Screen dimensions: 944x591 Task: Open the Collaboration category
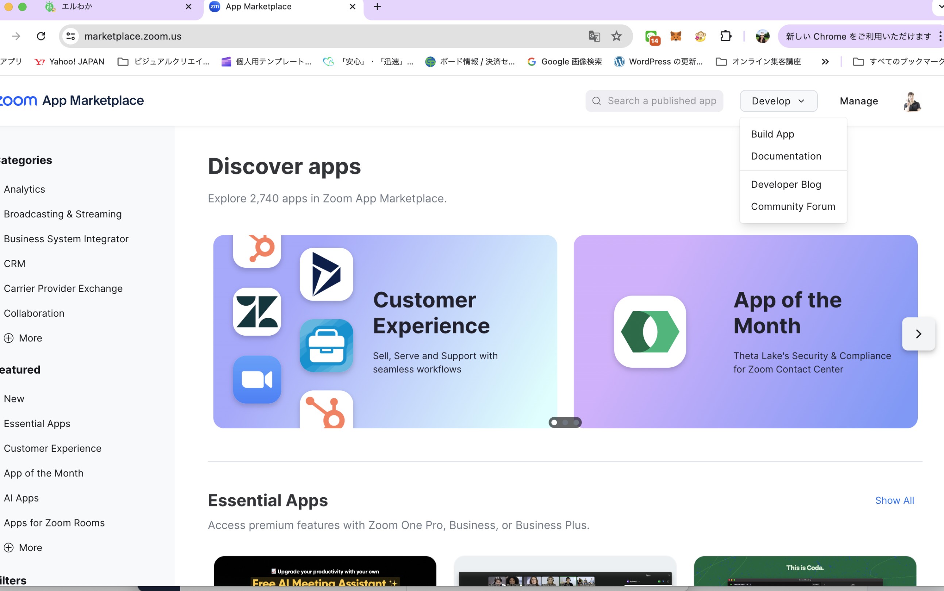point(34,313)
